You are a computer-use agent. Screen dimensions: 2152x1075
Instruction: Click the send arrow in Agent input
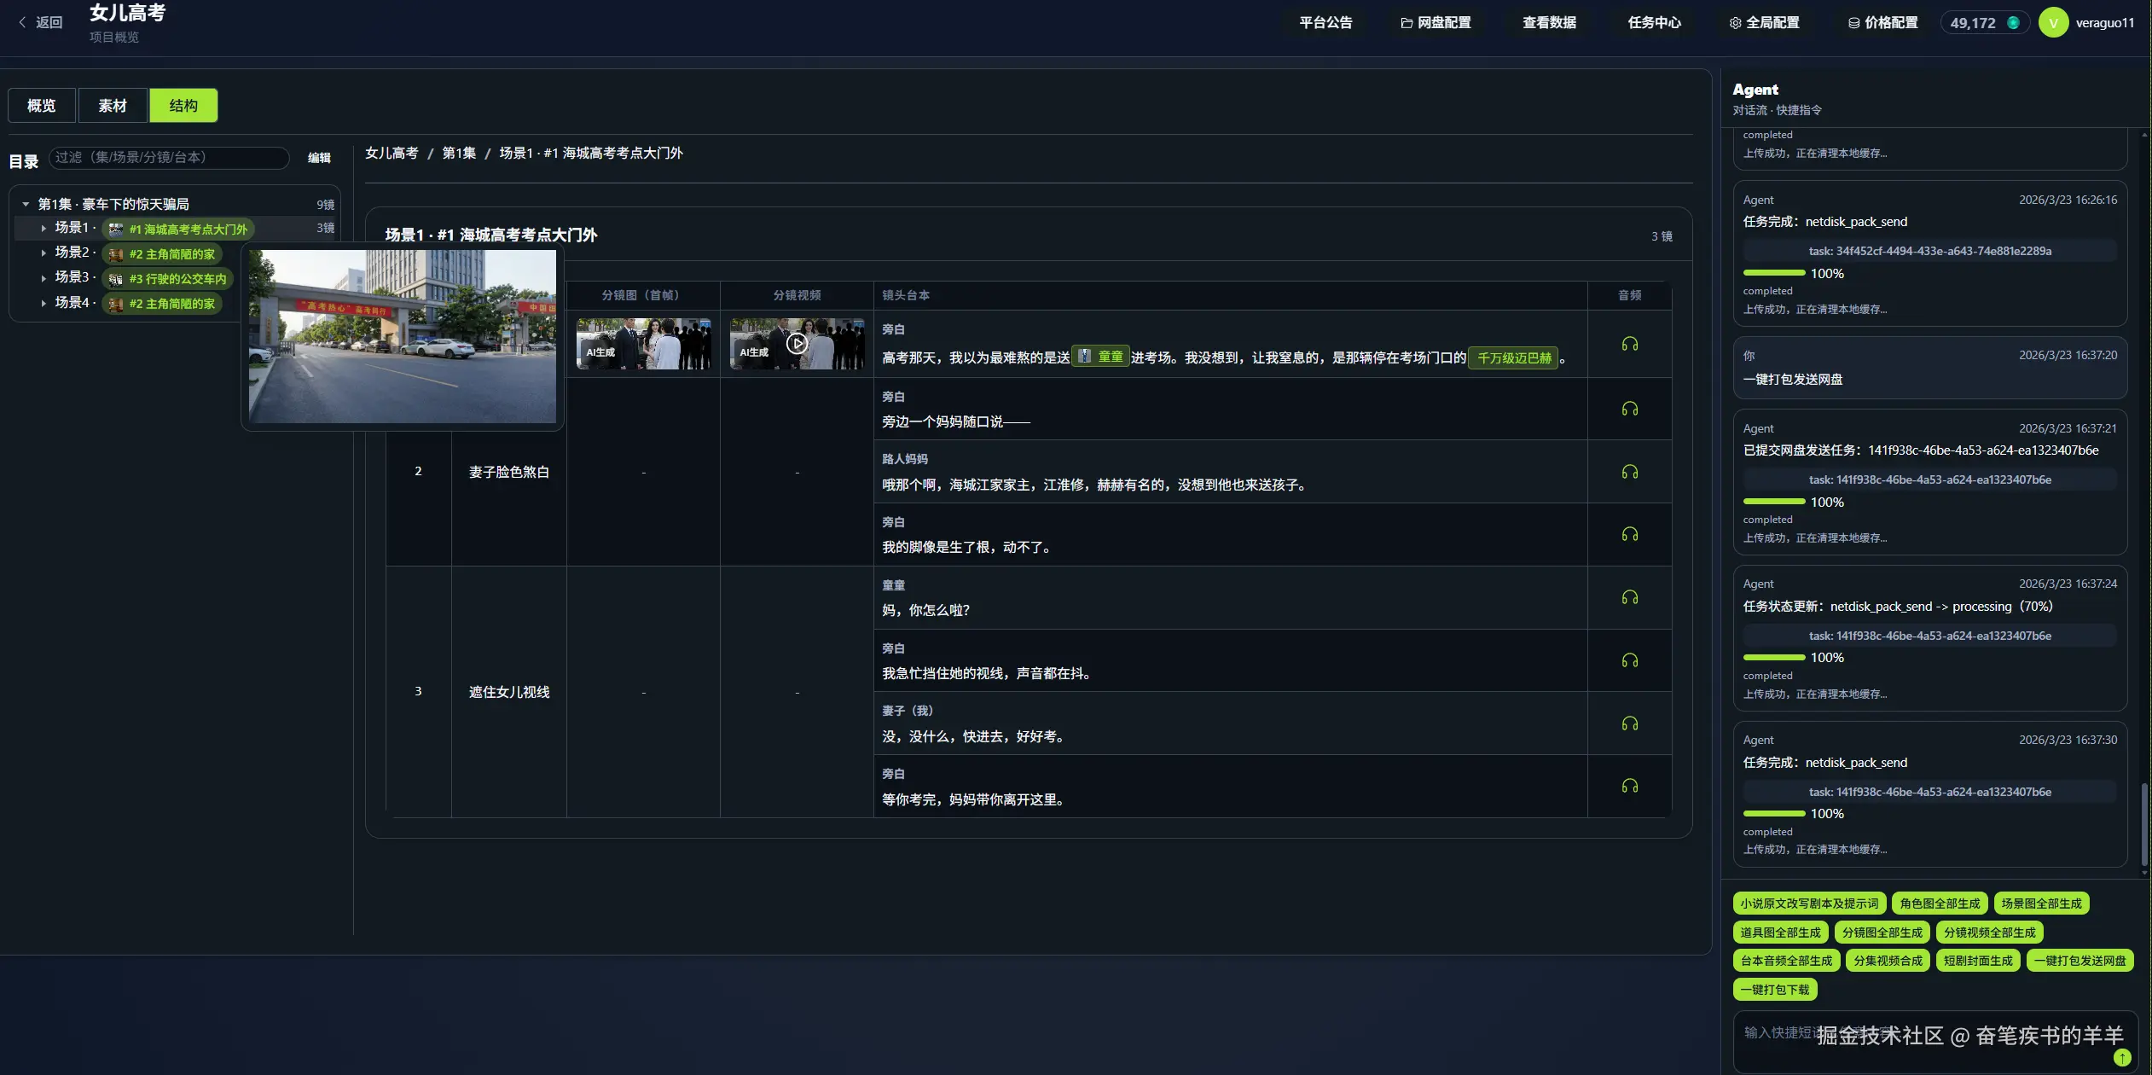click(x=2122, y=1057)
